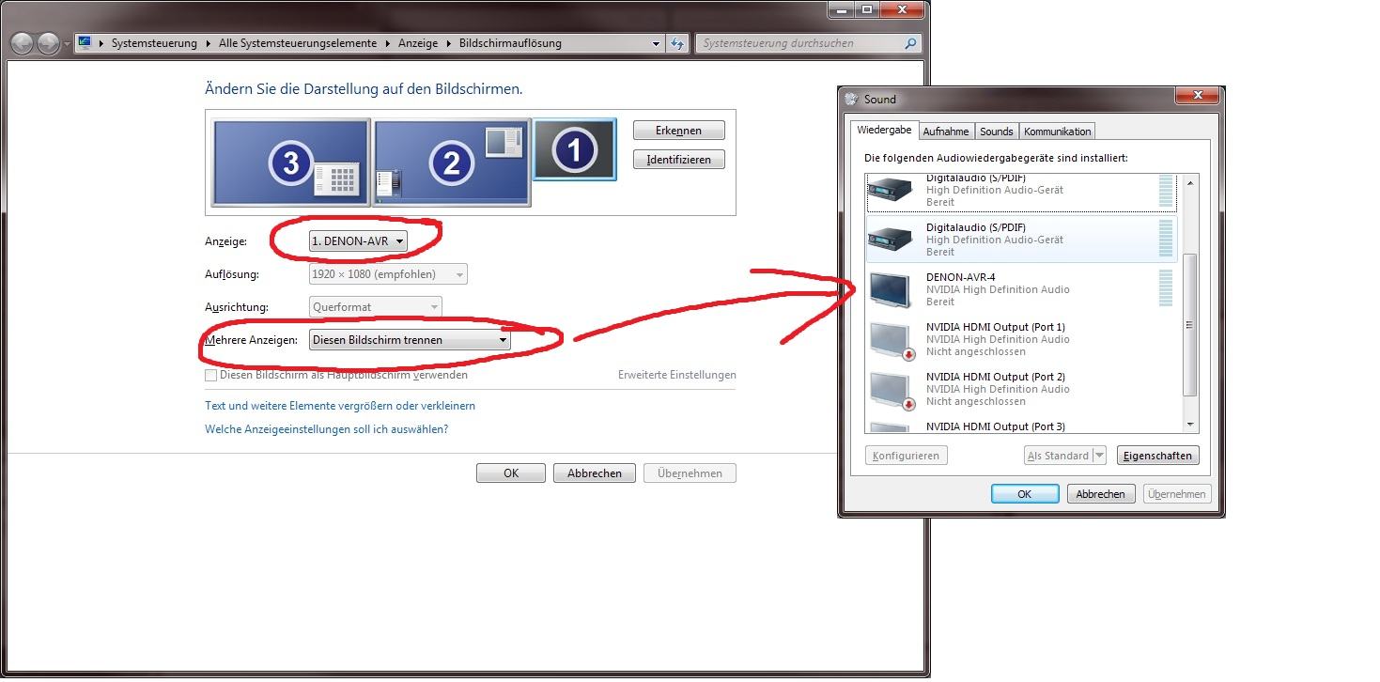Open the Anzeige dropdown showing DENON-AVR
The image size is (1380, 682).
[x=358, y=241]
